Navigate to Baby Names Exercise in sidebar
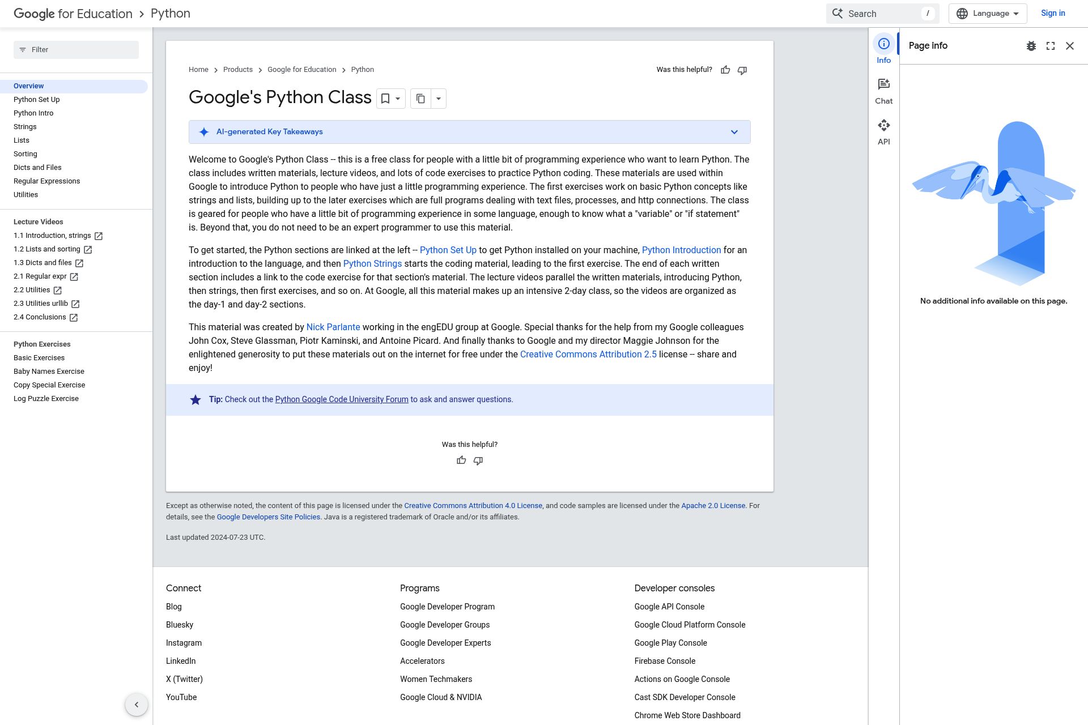1088x725 pixels. tap(49, 371)
